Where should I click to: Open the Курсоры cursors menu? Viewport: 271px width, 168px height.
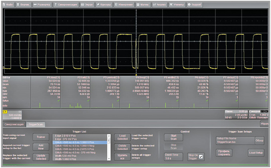[x=105, y=4]
